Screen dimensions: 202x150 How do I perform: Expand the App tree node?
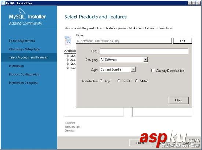click(x=67, y=60)
